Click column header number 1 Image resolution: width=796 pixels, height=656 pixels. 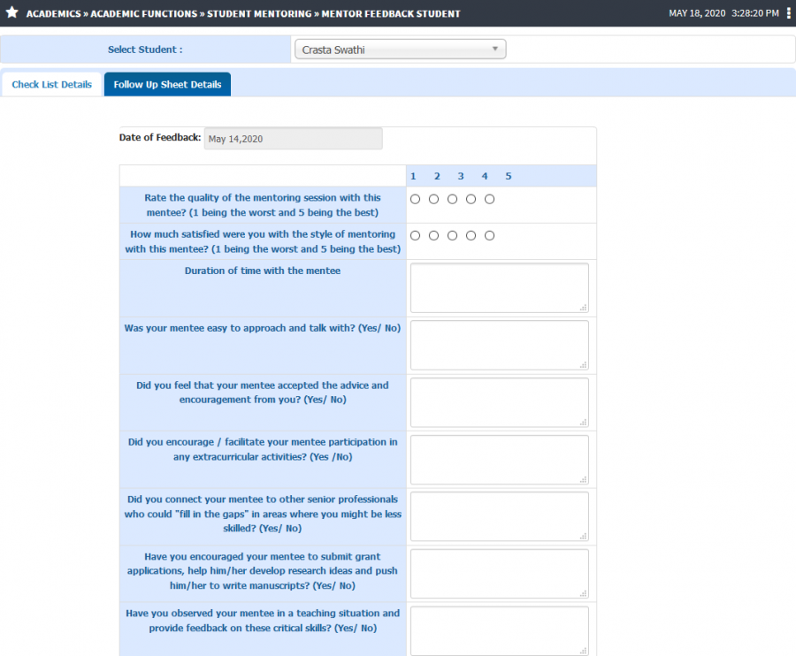413,176
